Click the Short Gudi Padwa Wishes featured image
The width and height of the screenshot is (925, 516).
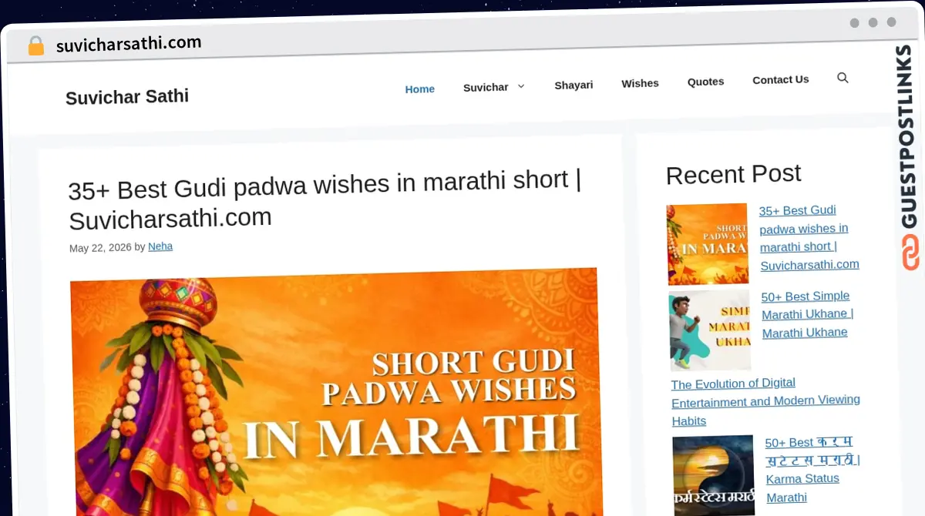coord(336,393)
